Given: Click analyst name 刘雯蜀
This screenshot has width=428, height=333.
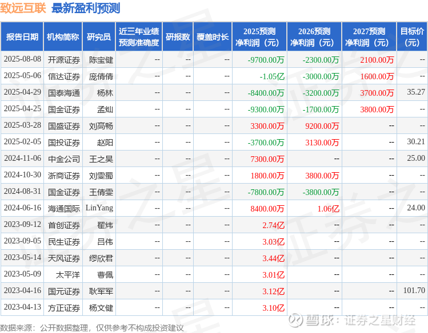Looking at the screenshot, I should pyautogui.click(x=101, y=176).
